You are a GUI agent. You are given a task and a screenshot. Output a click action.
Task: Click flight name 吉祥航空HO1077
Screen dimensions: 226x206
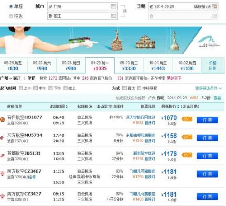coord(24,117)
